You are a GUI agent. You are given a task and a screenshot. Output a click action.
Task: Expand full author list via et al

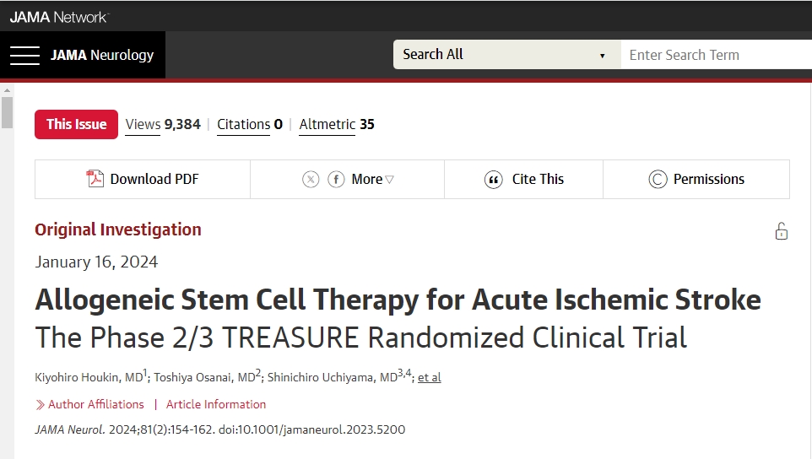tap(429, 377)
